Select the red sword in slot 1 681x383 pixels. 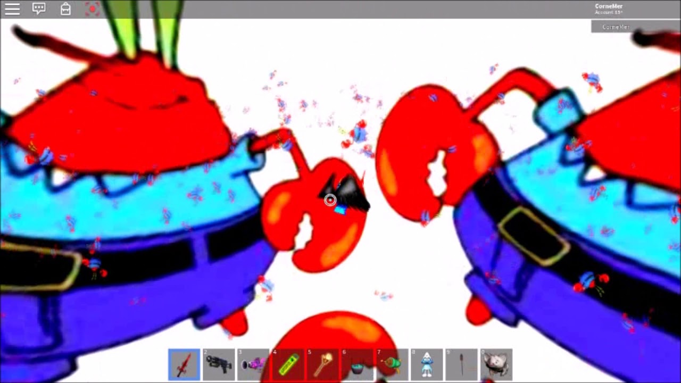pyautogui.click(x=184, y=365)
